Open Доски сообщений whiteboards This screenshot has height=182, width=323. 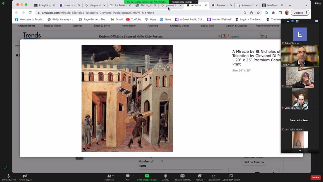(231, 177)
